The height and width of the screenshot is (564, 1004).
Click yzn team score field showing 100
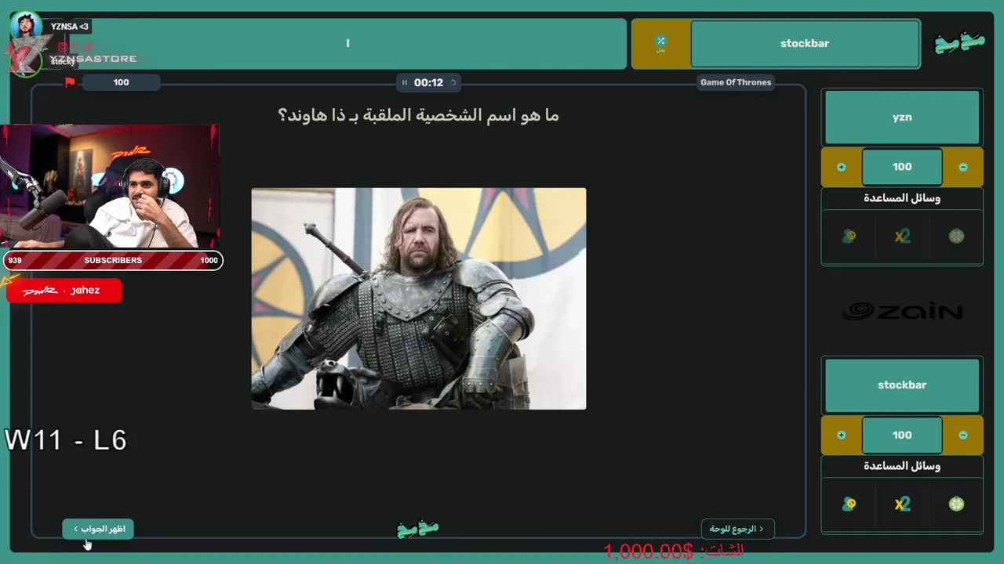[x=902, y=167]
